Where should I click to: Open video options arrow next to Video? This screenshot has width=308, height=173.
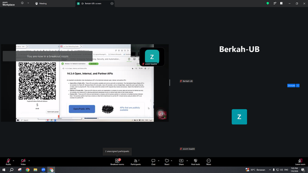click(x=29, y=161)
